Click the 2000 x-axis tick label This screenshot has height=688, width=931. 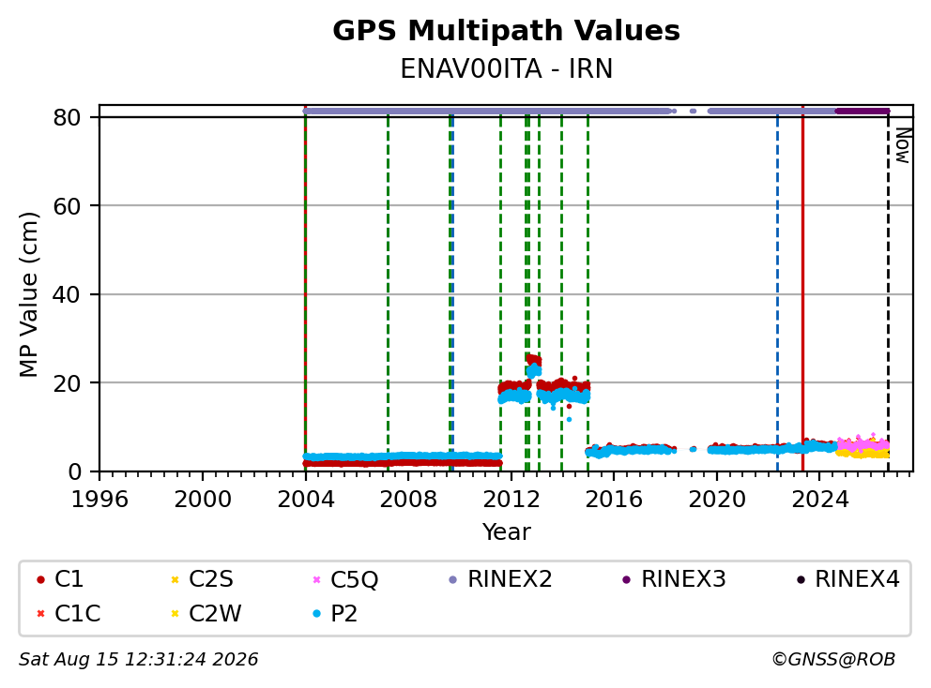203,500
